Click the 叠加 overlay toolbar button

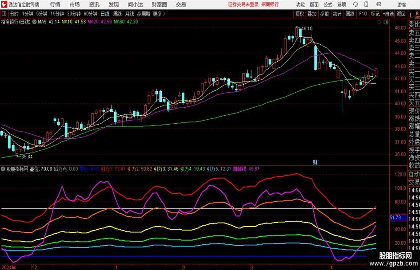coord(312,14)
